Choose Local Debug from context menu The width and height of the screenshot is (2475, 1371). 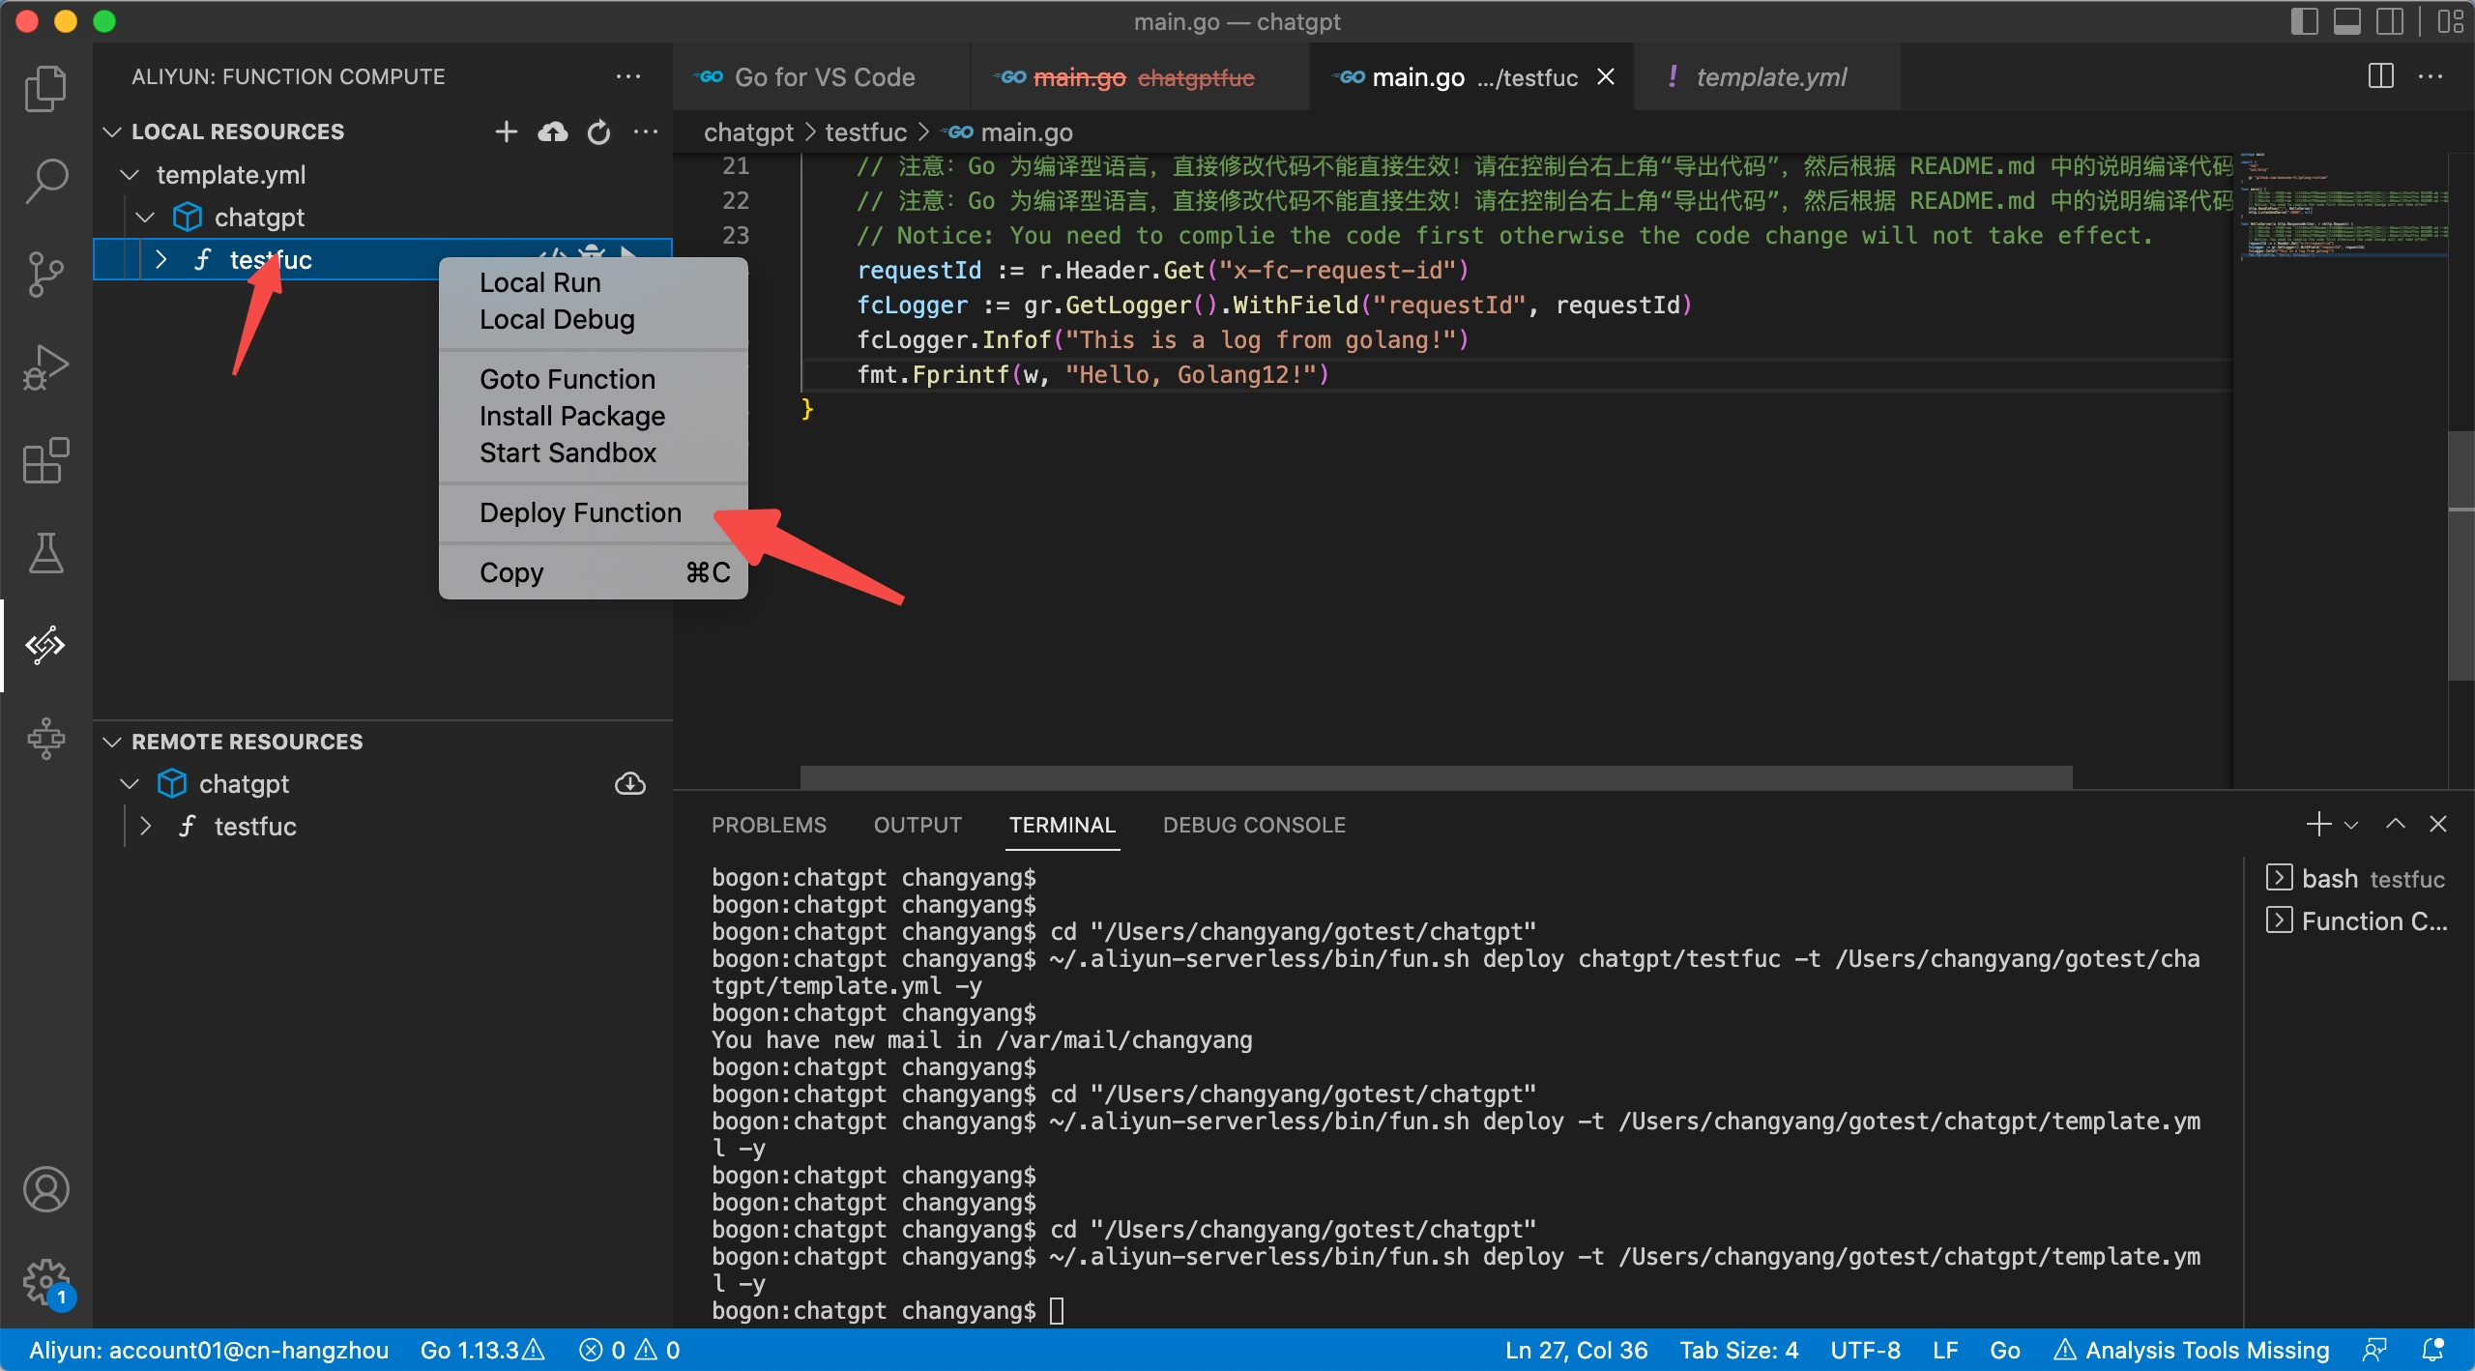point(594,319)
